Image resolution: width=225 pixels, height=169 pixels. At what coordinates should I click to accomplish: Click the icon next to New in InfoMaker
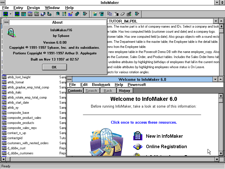click(138, 136)
